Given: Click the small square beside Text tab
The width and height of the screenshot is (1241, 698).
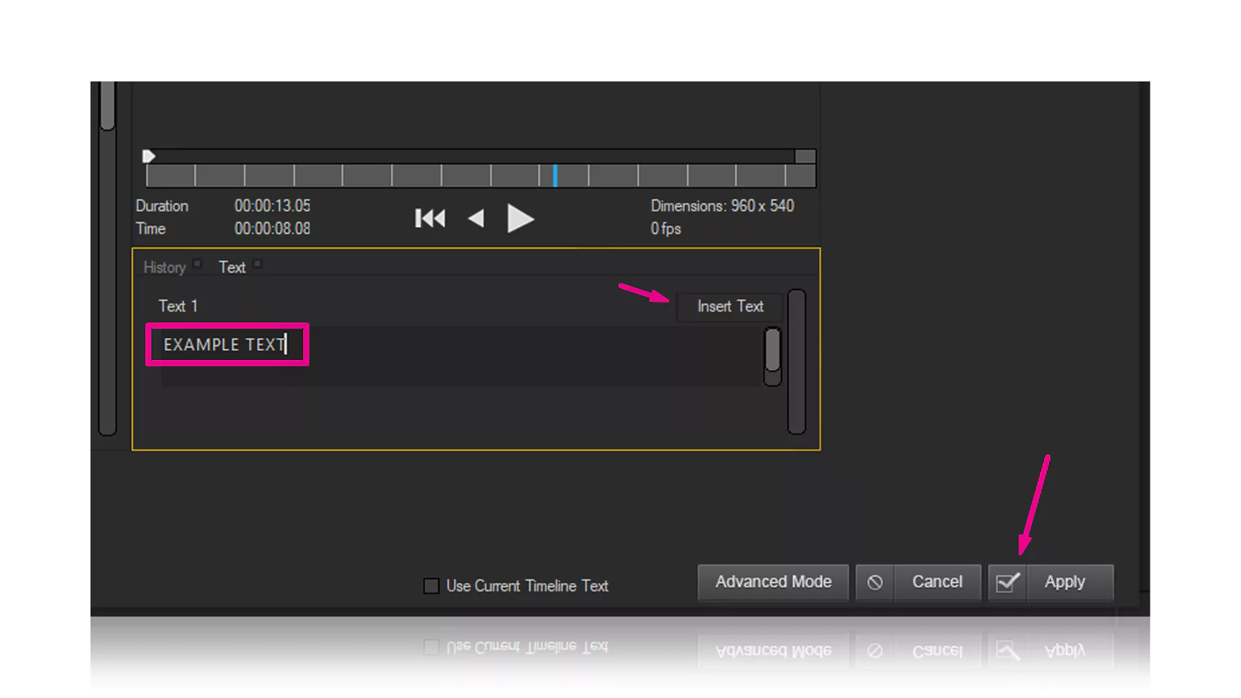Looking at the screenshot, I should (257, 264).
